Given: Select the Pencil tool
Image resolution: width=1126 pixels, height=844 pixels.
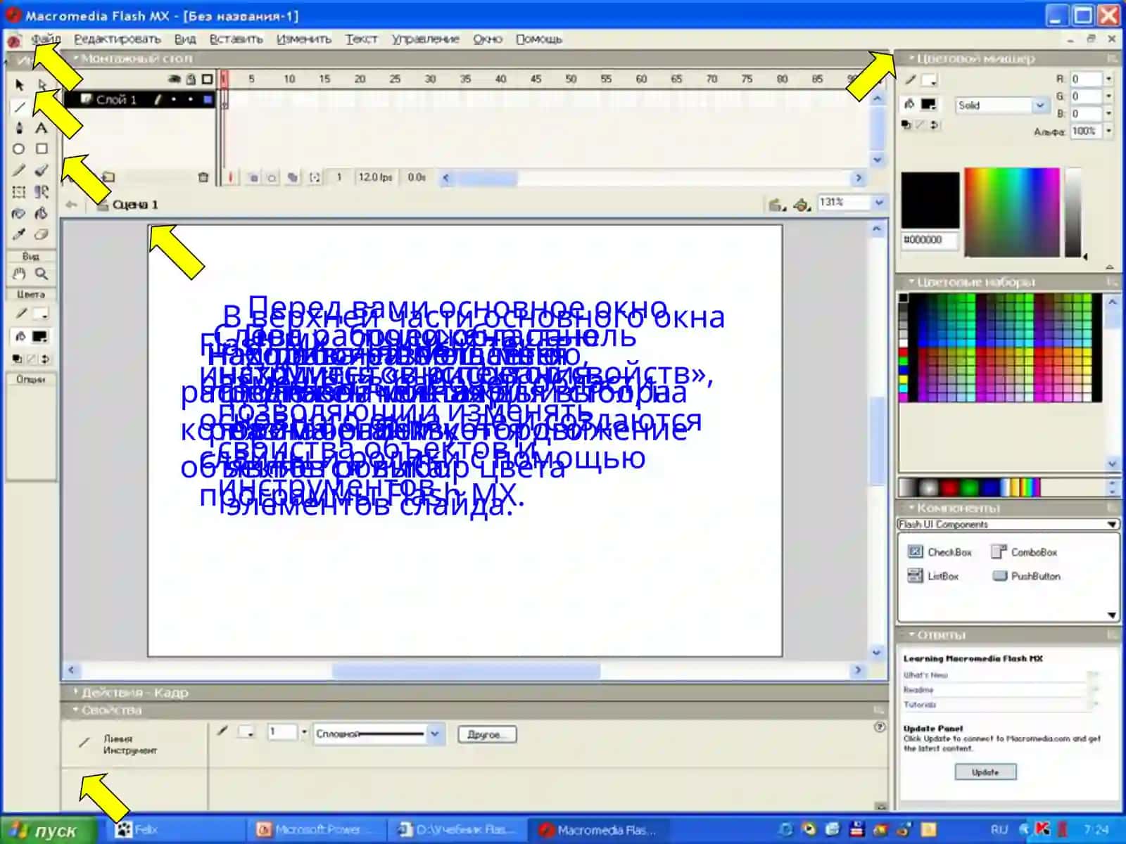Looking at the screenshot, I should tap(19, 170).
